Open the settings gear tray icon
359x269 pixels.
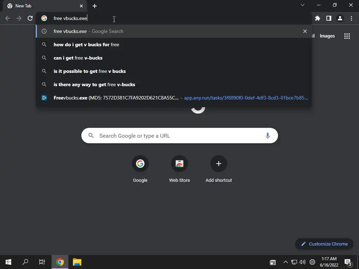click(312, 262)
